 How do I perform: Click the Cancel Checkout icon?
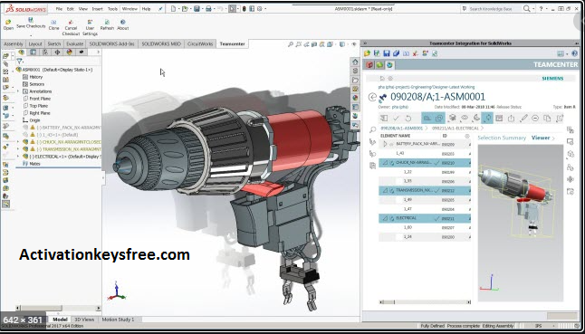pos(71,22)
